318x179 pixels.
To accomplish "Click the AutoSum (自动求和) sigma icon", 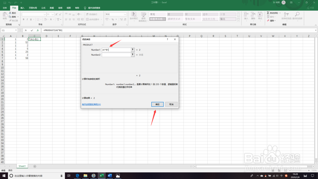I will tap(268, 13).
